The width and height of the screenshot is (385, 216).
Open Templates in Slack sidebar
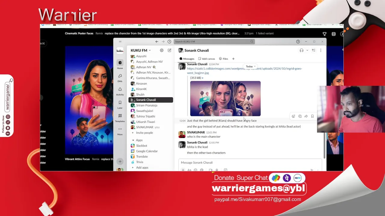coord(120,118)
